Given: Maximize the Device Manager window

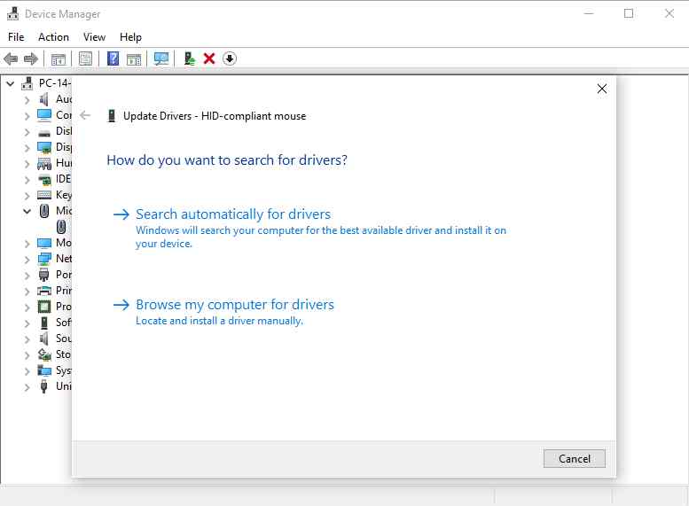Looking at the screenshot, I should pos(629,13).
